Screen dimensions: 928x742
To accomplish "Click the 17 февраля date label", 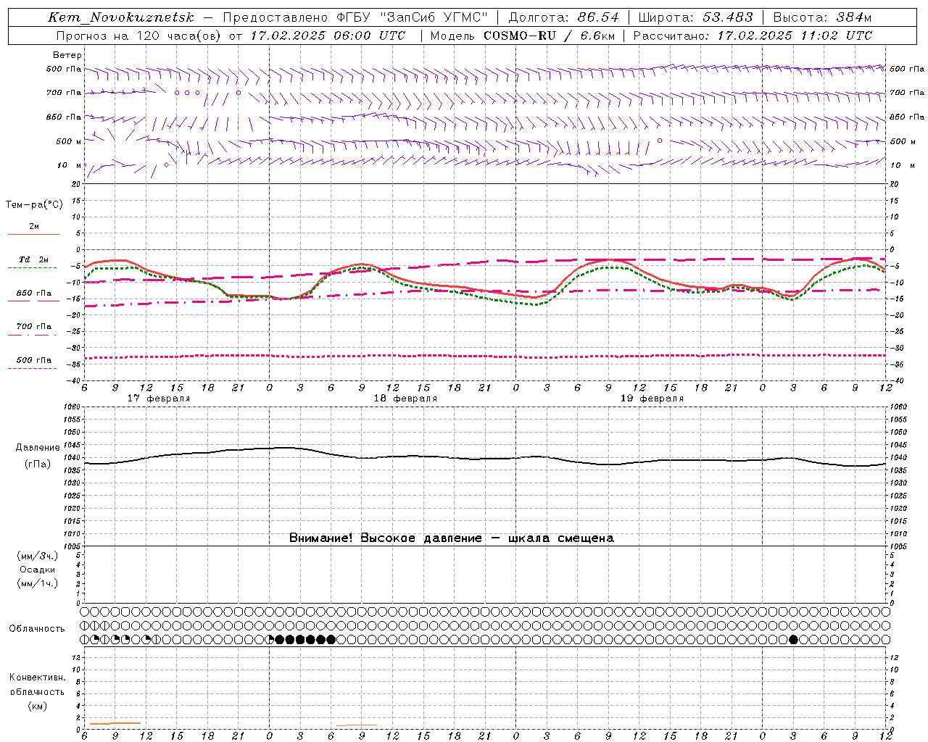I will click(159, 399).
